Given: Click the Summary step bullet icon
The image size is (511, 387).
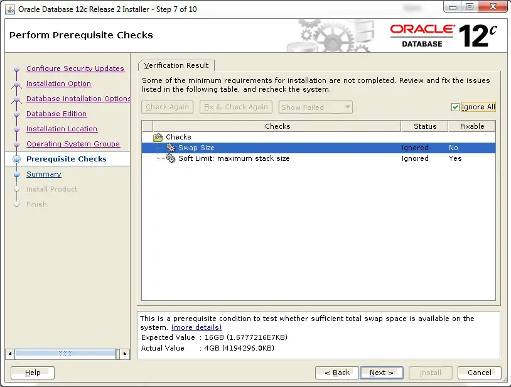Looking at the screenshot, I should pos(16,175).
